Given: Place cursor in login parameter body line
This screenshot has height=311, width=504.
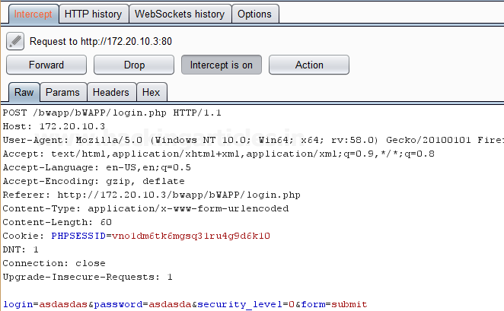Looking at the screenshot, I should (x=184, y=304).
